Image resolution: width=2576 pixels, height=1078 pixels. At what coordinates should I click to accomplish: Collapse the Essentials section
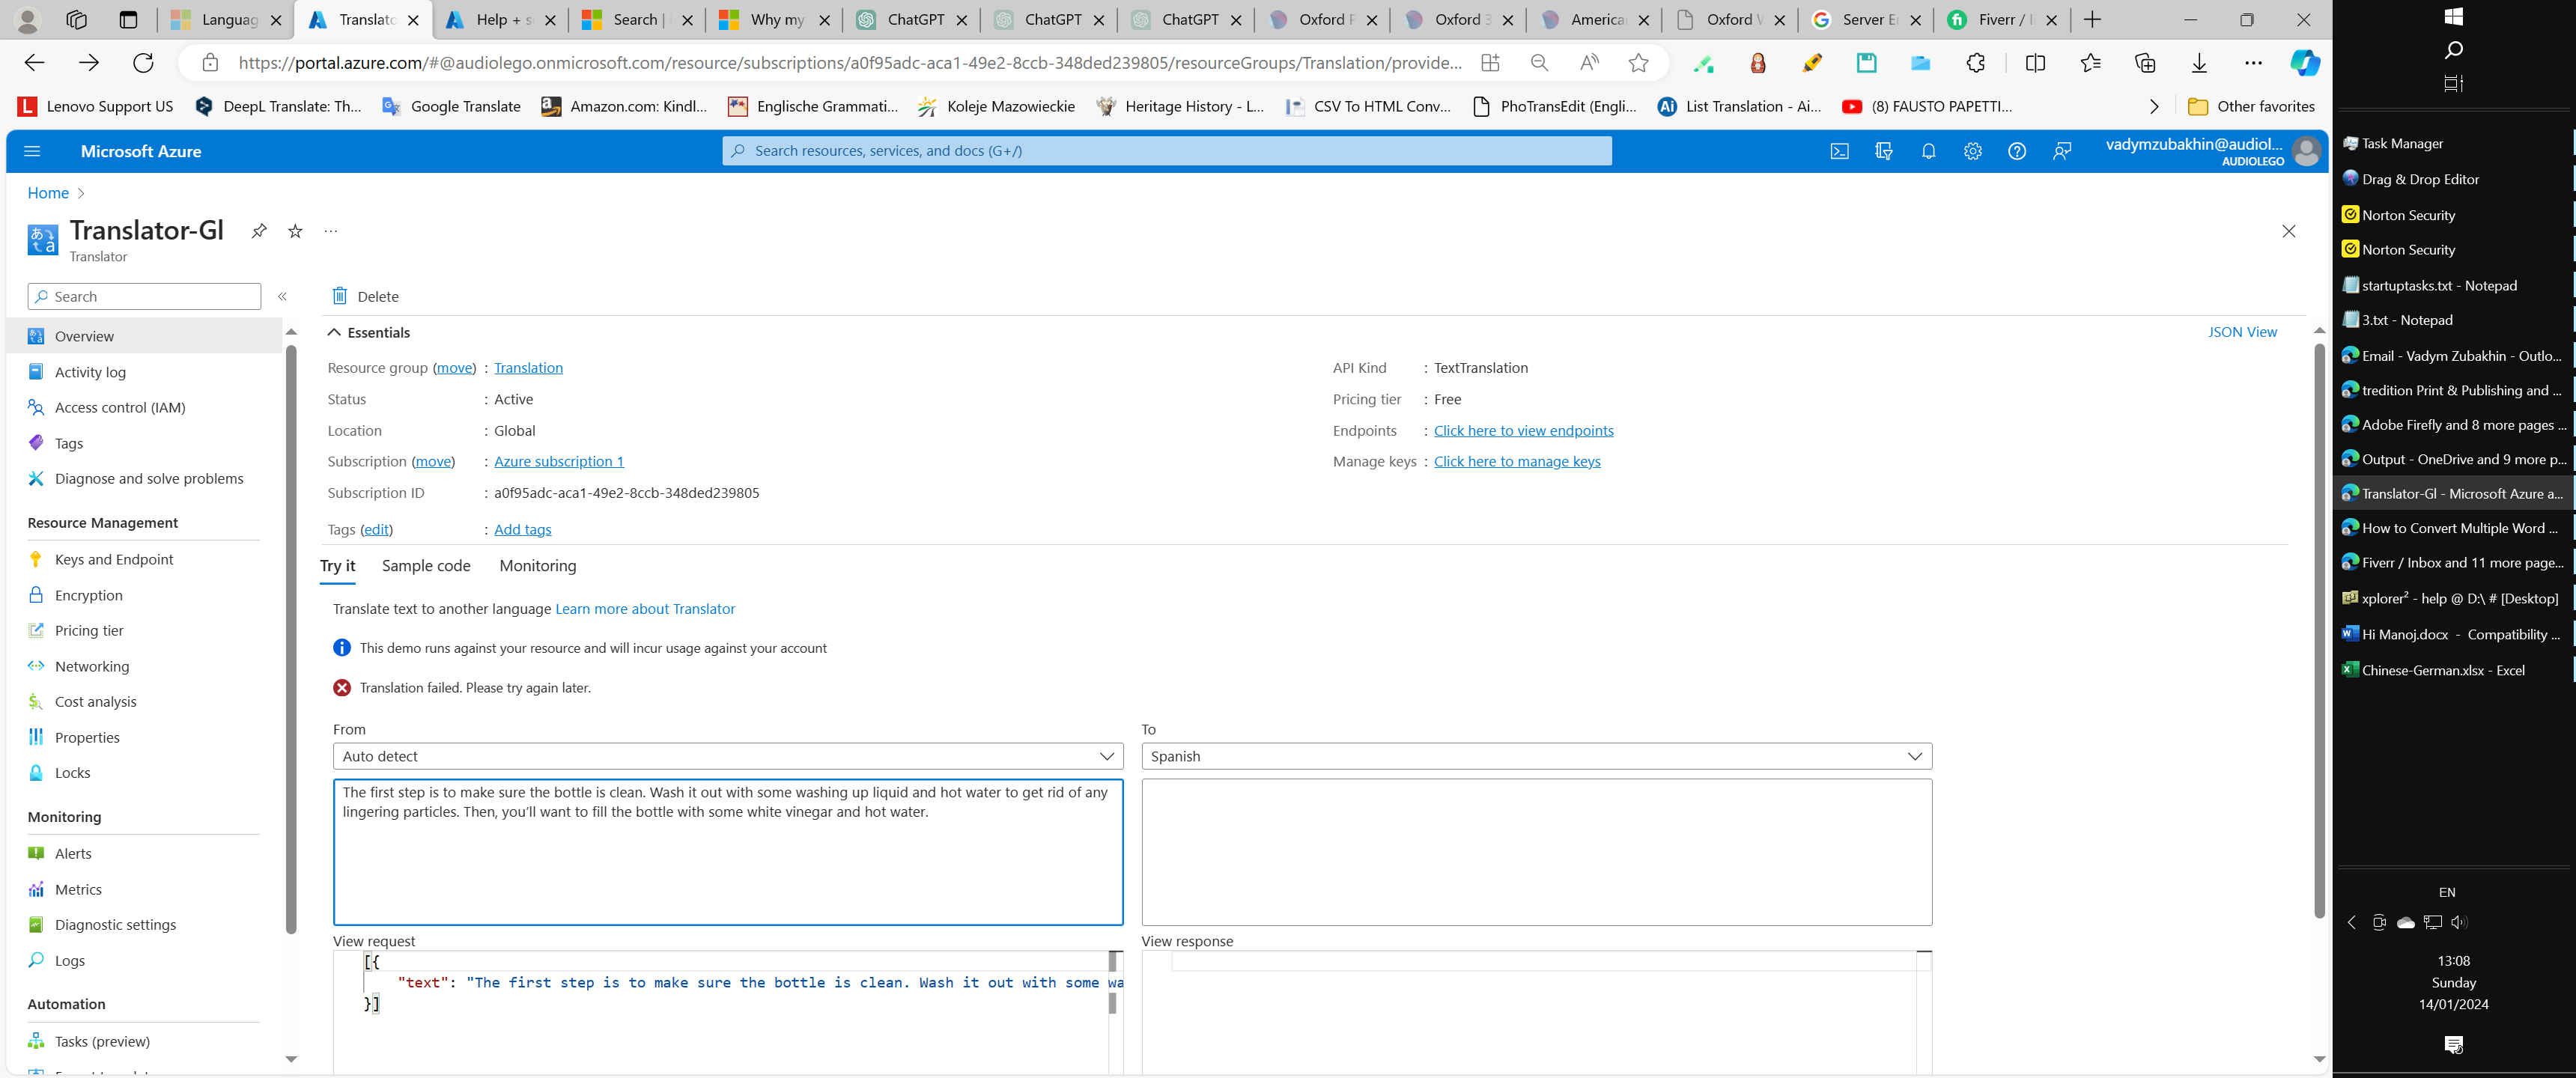[369, 332]
